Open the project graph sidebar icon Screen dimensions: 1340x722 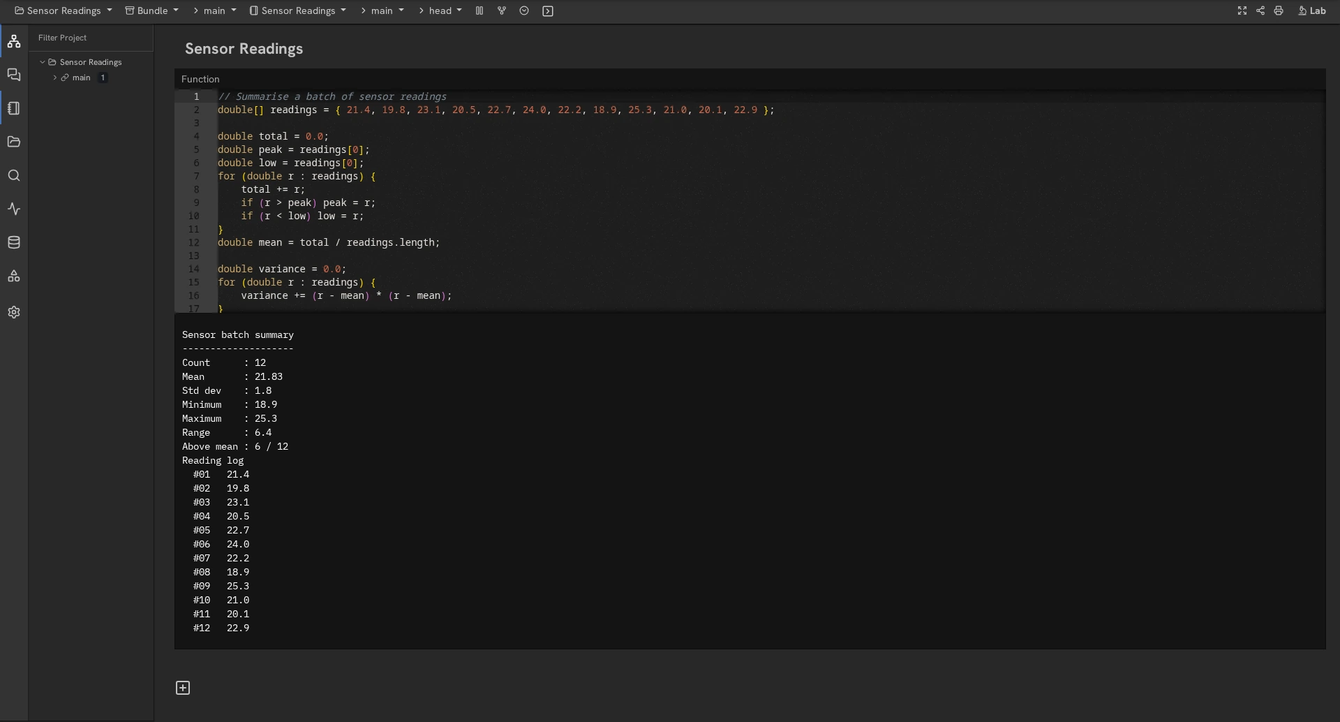[14, 42]
